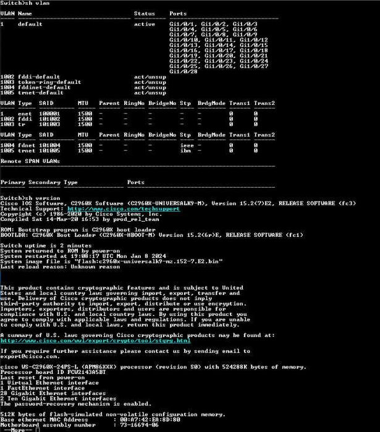
Task: Click the 'cisco WS-C2960X-24PS-L' processor line
Action: coord(153,367)
